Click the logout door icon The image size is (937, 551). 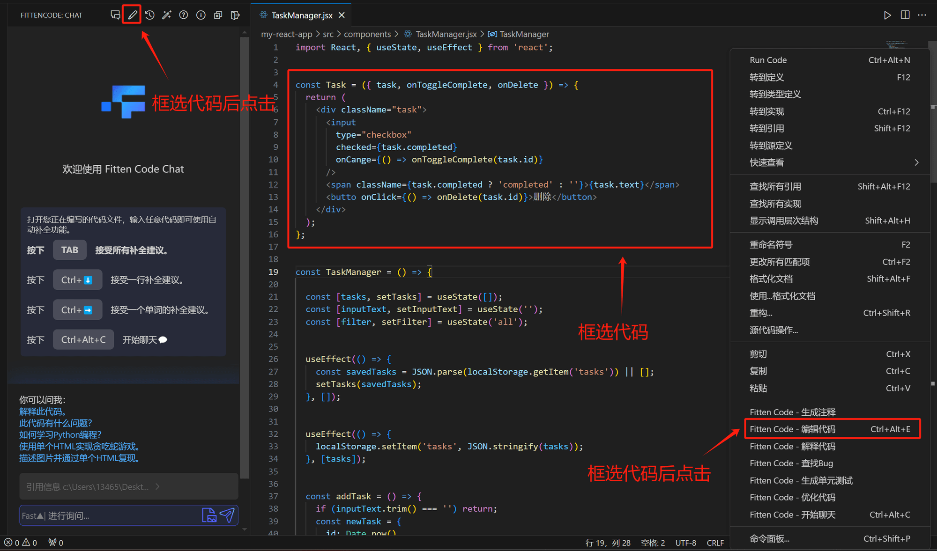(235, 15)
